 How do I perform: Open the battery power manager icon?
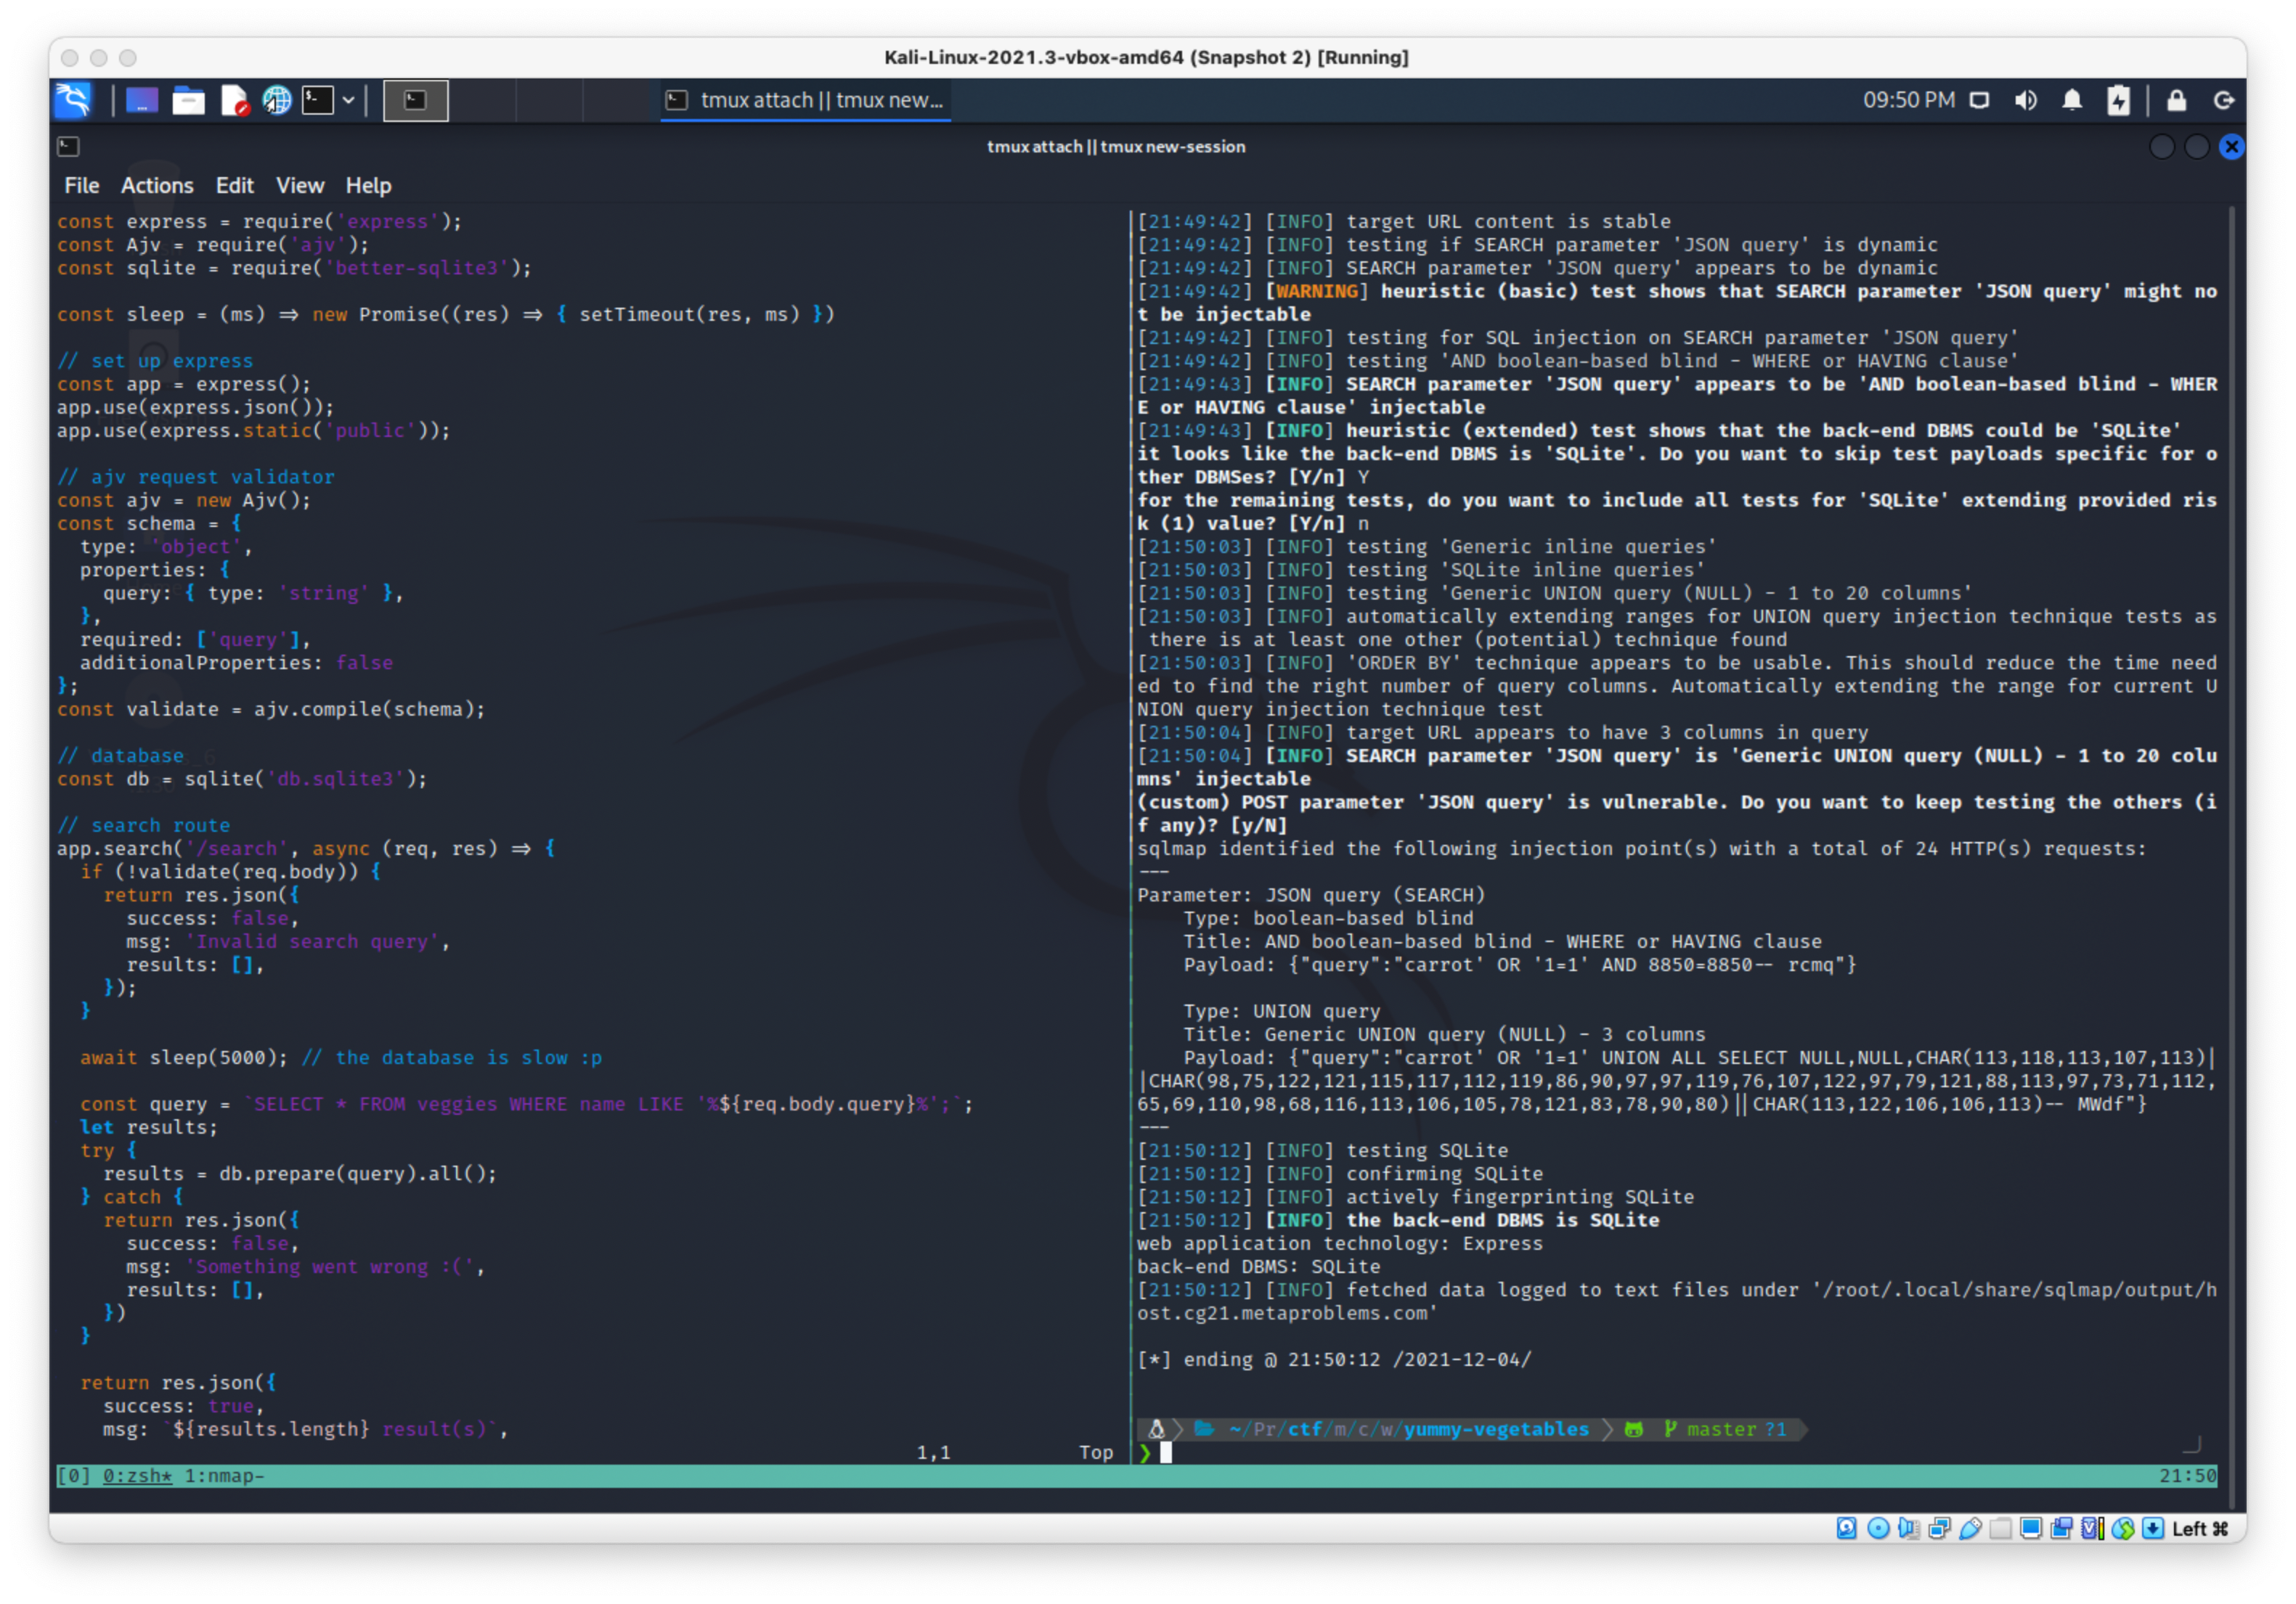tap(2119, 100)
